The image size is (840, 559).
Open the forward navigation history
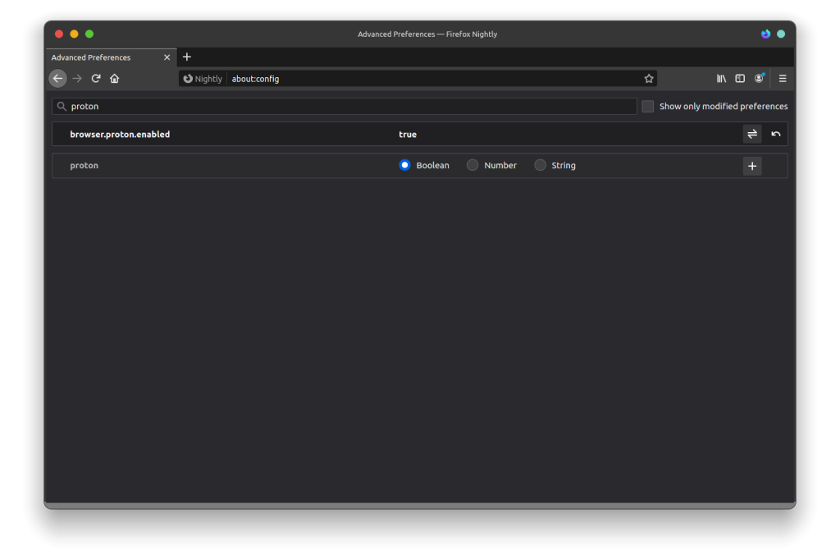coord(76,78)
